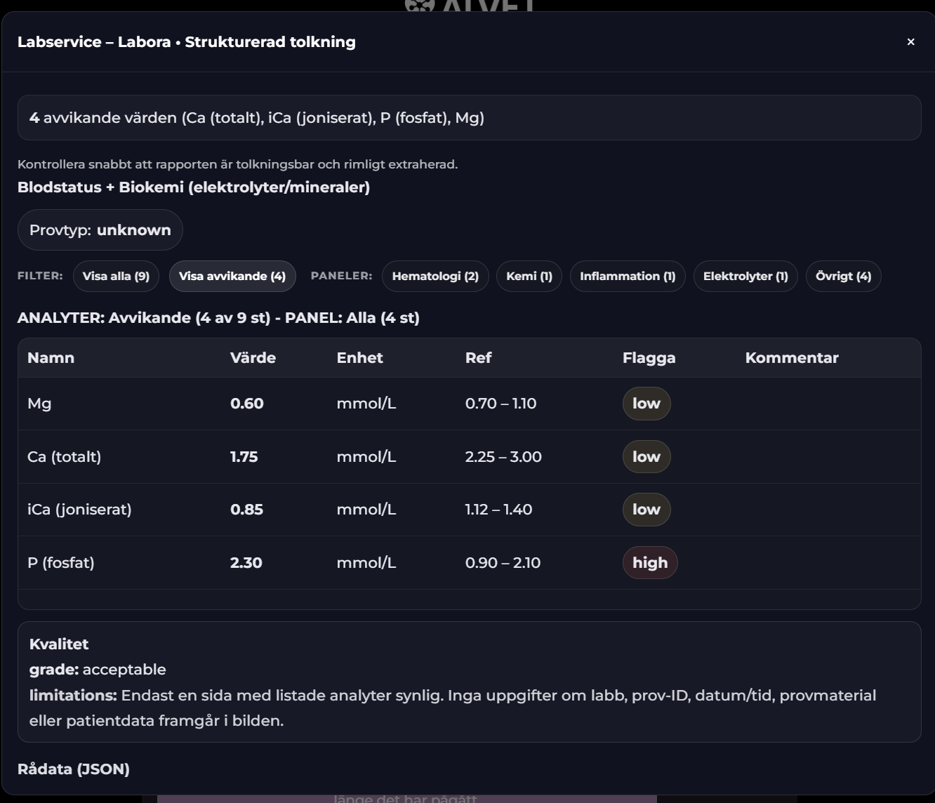Select the Visa alla (9) filter
This screenshot has width=935, height=803.
click(116, 277)
